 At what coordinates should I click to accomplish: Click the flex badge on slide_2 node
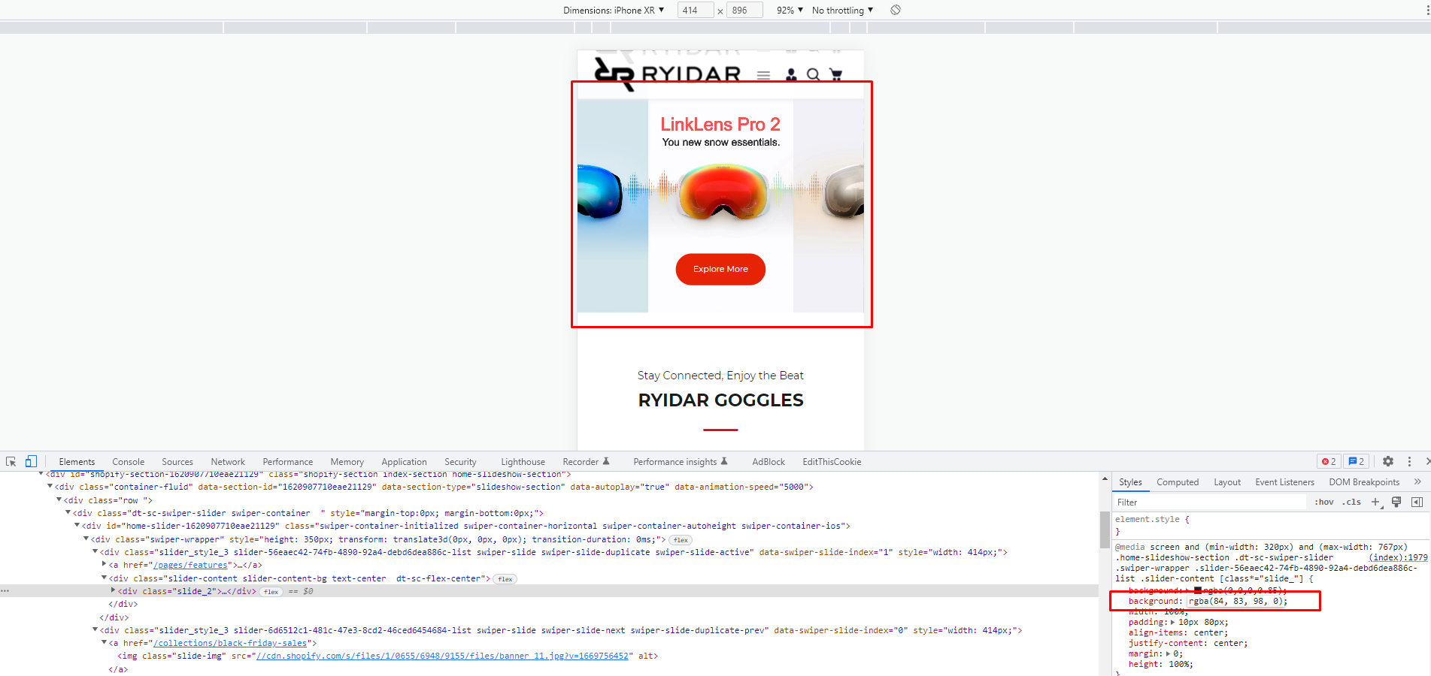tap(271, 592)
